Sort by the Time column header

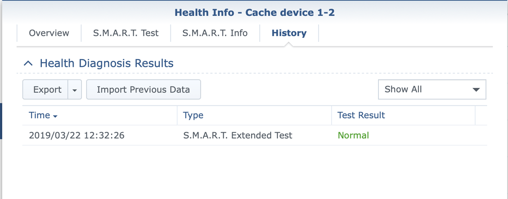(40, 115)
